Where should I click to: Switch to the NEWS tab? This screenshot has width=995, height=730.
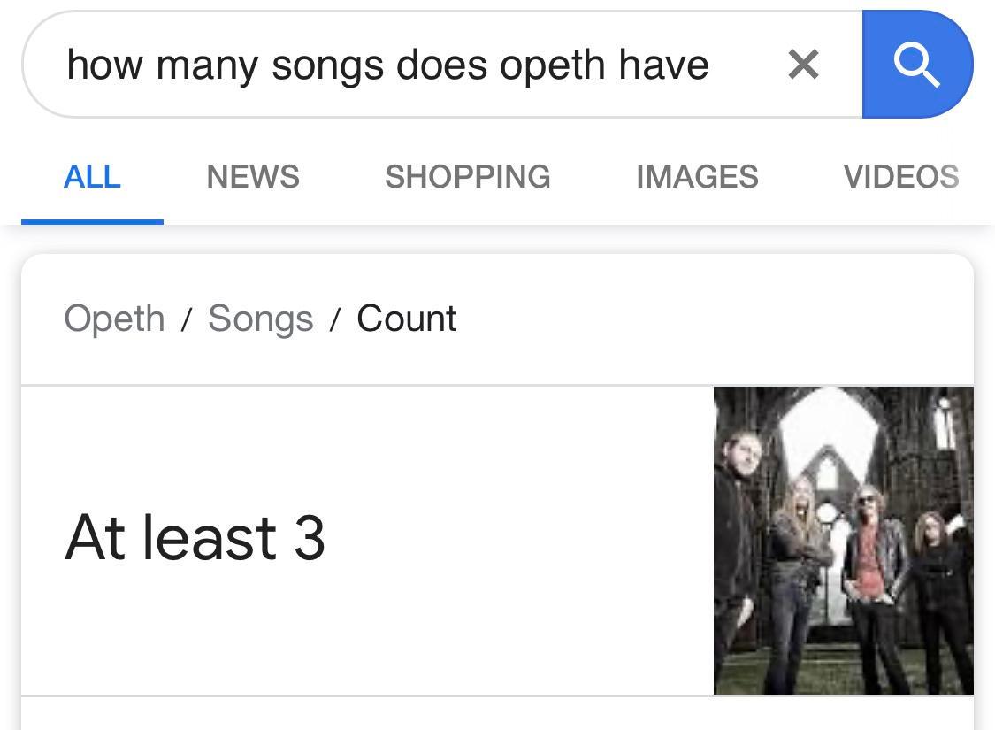[253, 176]
